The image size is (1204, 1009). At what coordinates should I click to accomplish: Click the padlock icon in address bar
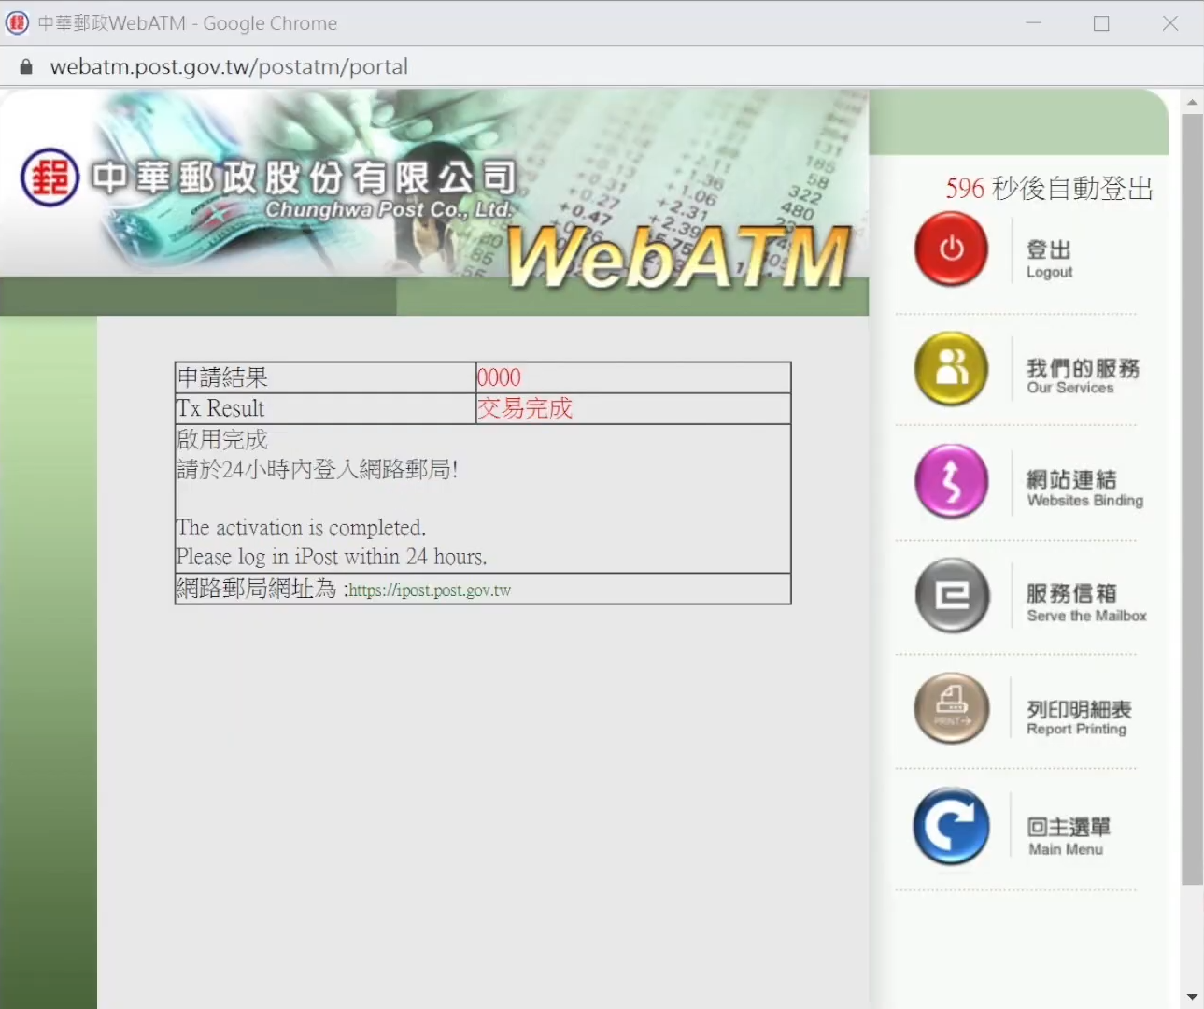(26, 66)
